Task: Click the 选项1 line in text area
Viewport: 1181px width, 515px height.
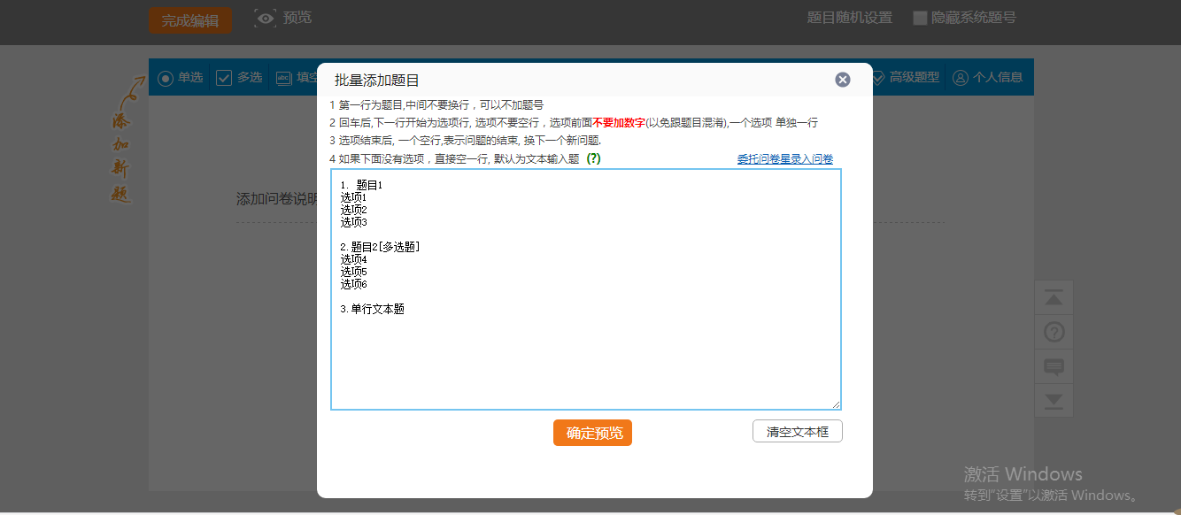Action: (353, 197)
